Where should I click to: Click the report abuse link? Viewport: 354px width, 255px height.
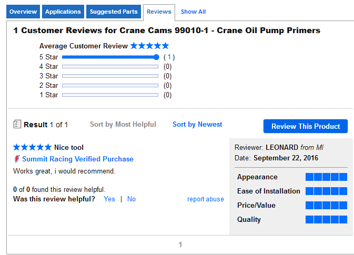click(205, 199)
